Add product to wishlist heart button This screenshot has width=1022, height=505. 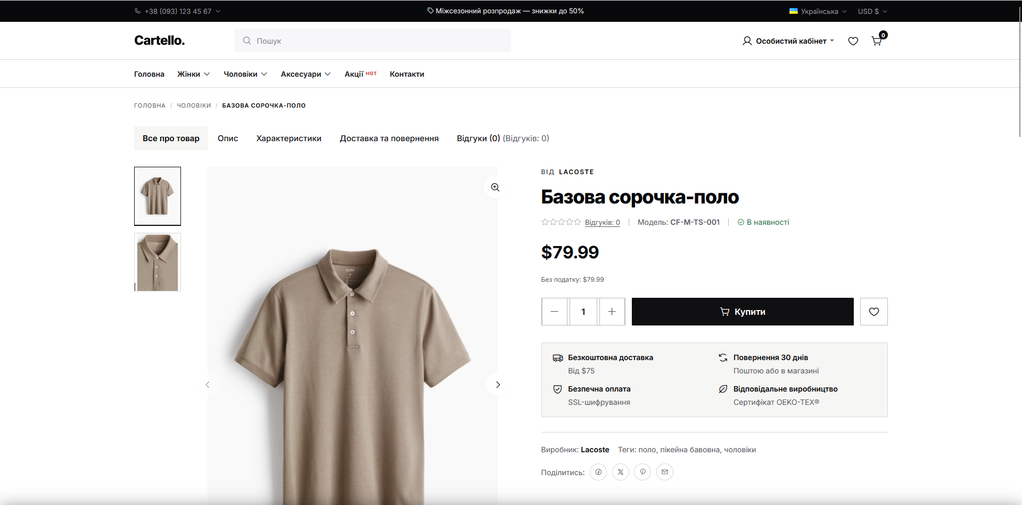coord(874,312)
